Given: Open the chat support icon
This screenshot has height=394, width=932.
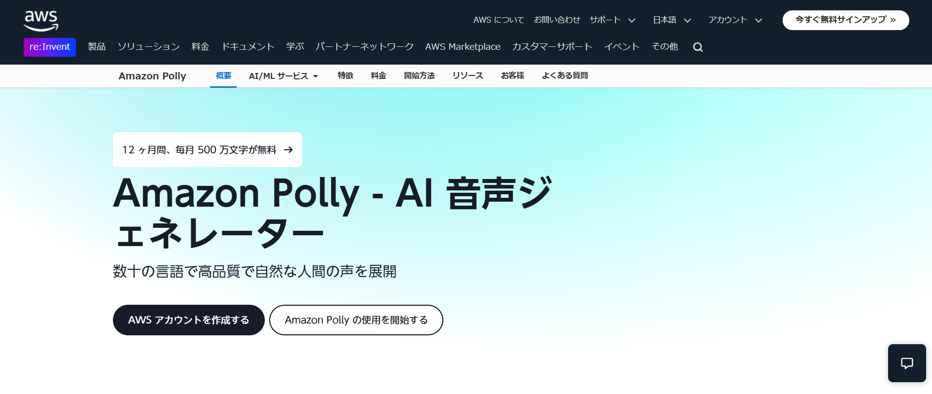Looking at the screenshot, I should (907, 363).
